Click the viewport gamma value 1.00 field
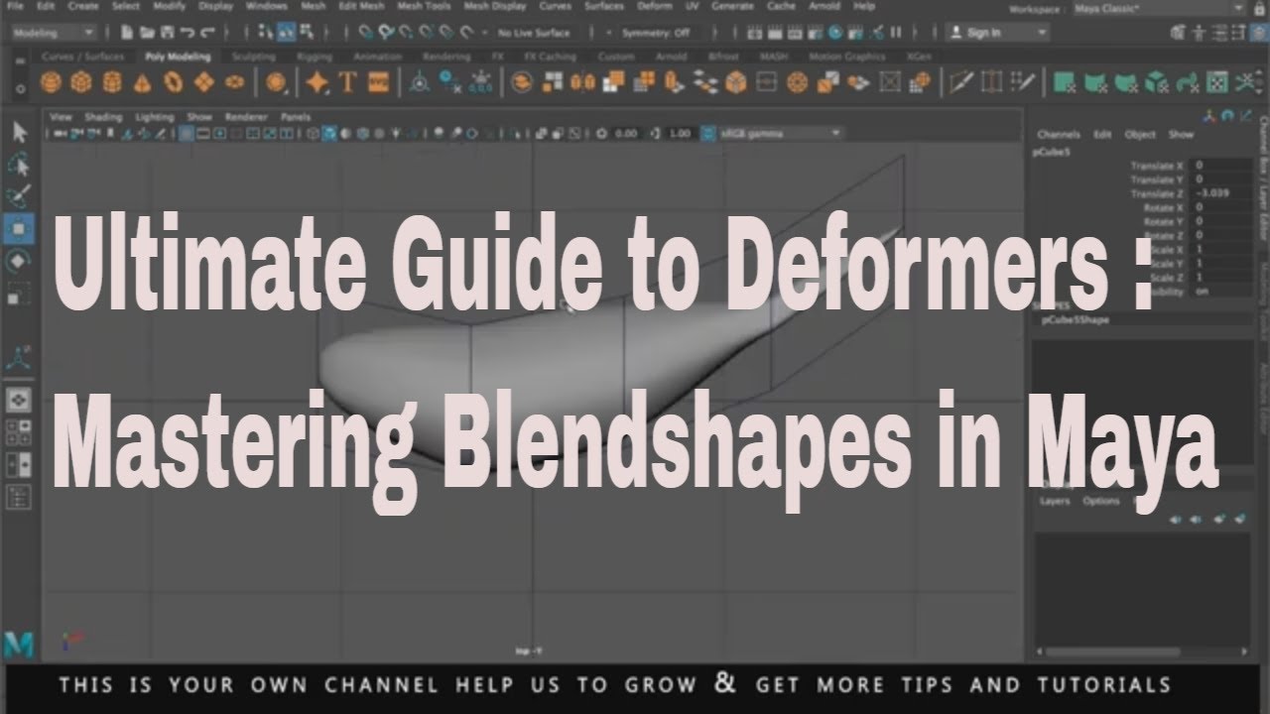 click(680, 133)
